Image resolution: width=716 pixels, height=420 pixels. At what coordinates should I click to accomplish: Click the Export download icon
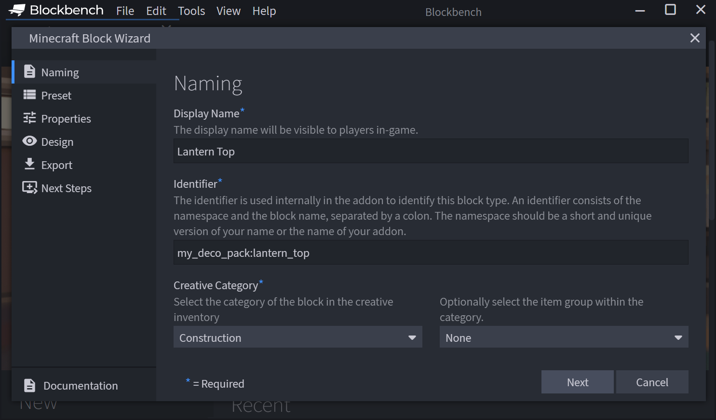click(x=29, y=164)
